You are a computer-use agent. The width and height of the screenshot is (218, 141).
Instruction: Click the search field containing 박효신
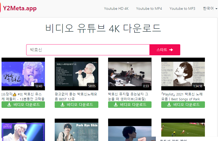(x=88, y=50)
